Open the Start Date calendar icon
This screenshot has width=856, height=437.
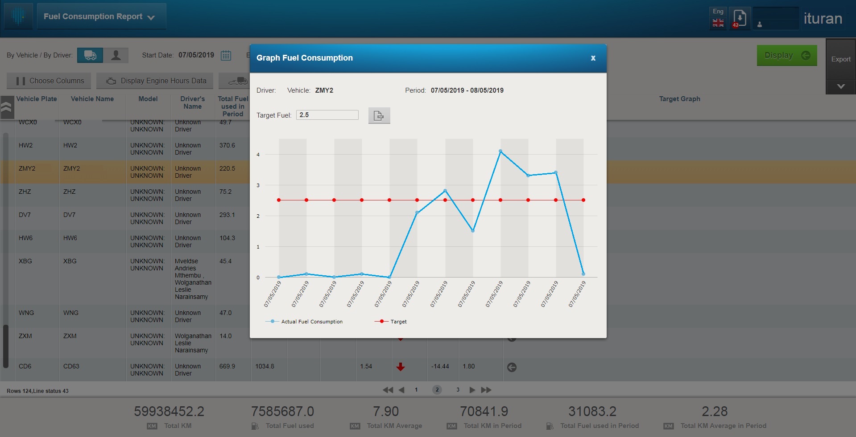click(226, 55)
